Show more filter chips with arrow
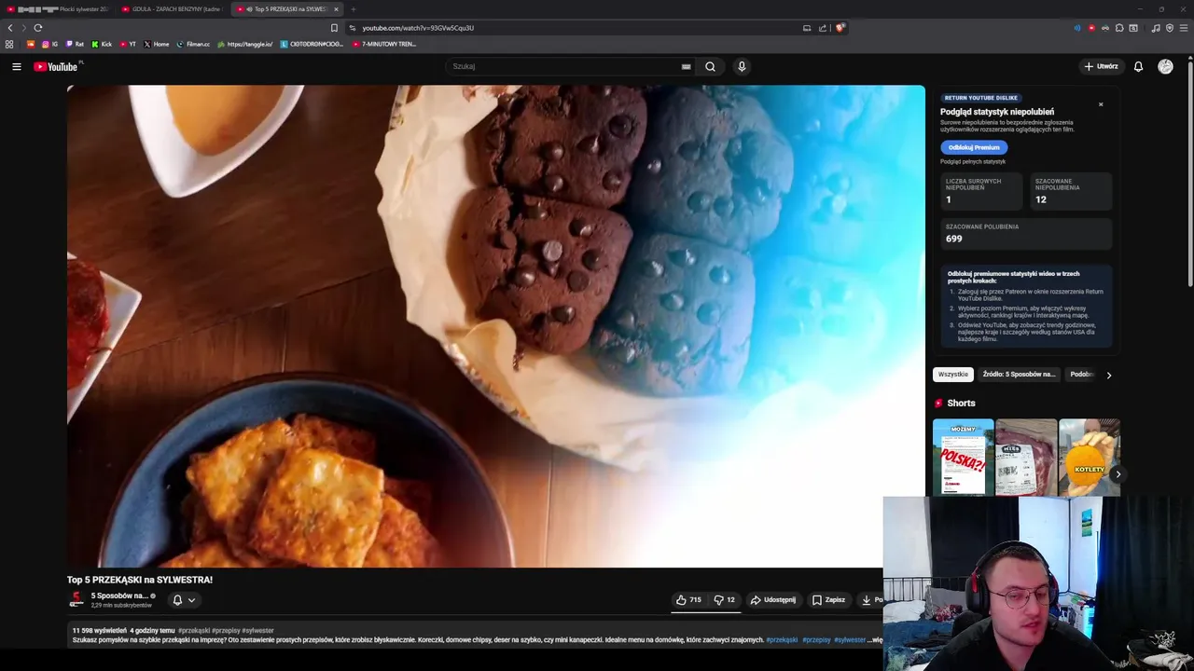This screenshot has width=1194, height=671. click(1109, 375)
